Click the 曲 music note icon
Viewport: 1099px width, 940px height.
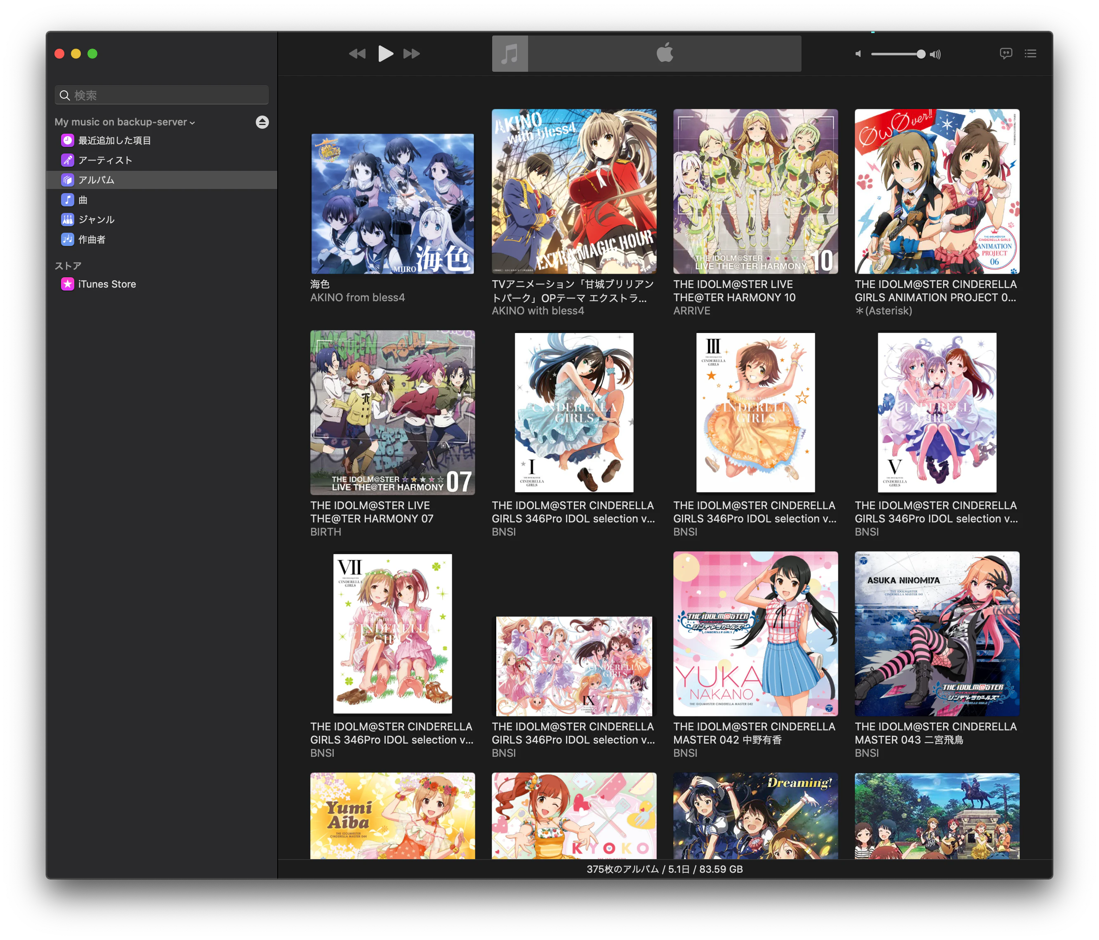[x=67, y=200]
